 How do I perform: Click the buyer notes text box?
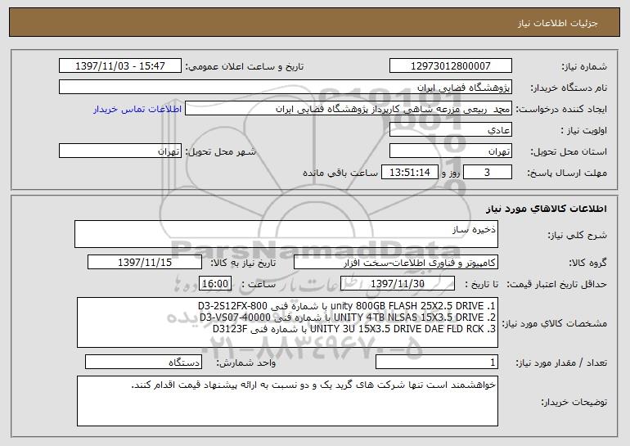pyautogui.click(x=287, y=401)
